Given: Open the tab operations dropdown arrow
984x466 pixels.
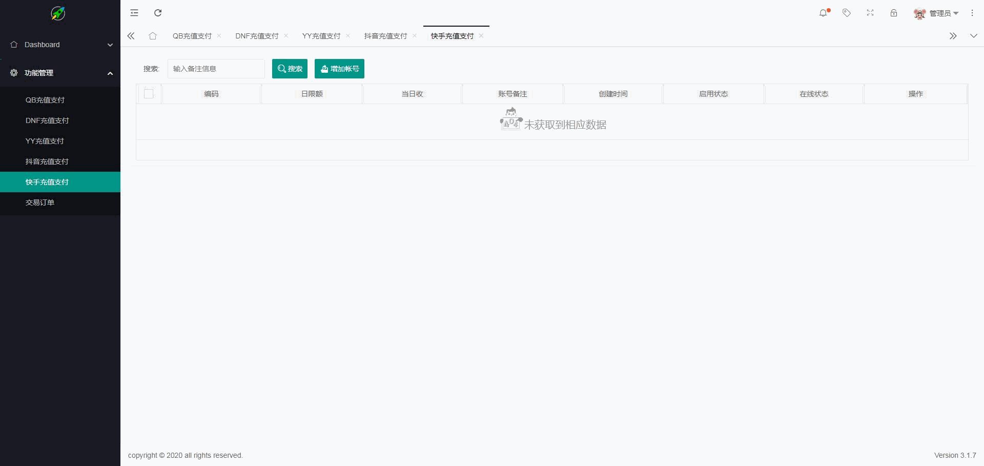Looking at the screenshot, I should 973,36.
